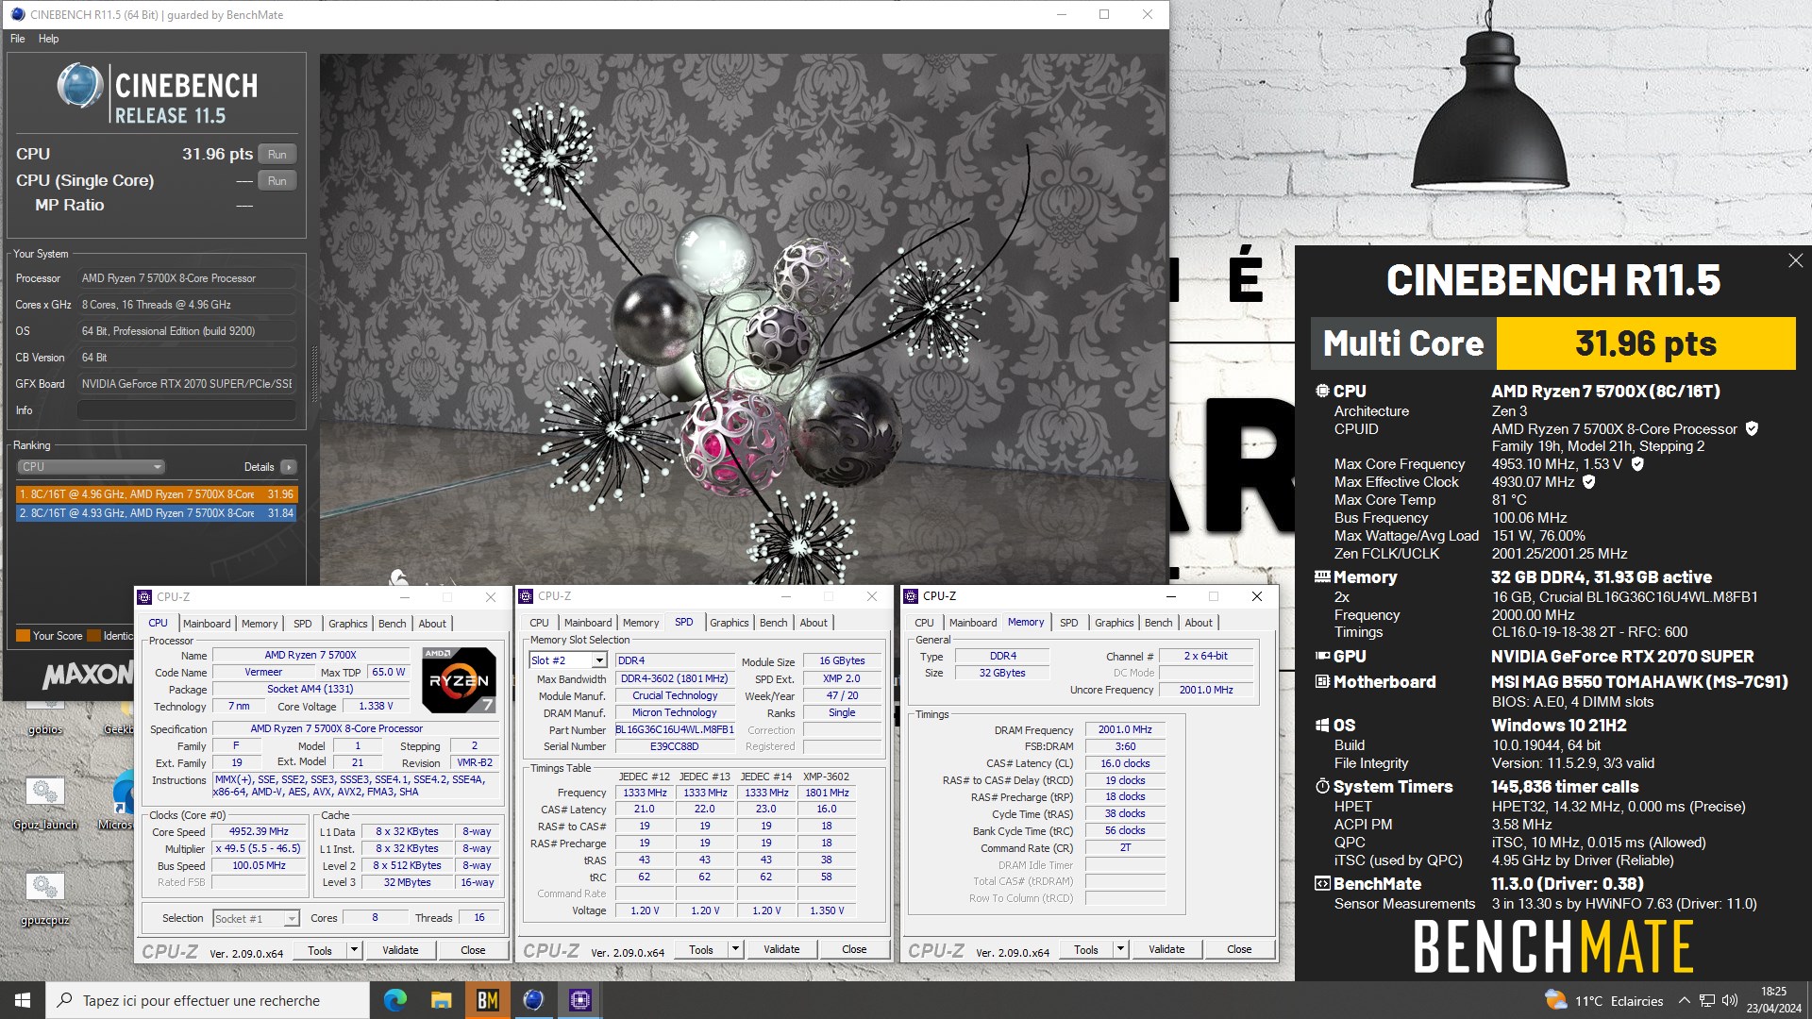Screen dimensions: 1812x1019
Task: Select Bench tab in first CPU-Z window
Action: tap(392, 624)
